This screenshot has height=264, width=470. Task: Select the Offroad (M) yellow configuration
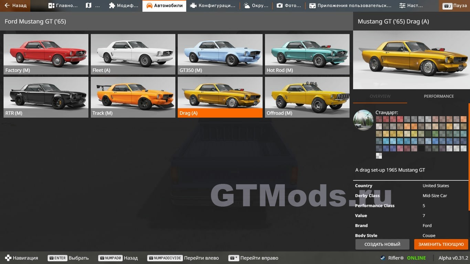pyautogui.click(x=307, y=97)
